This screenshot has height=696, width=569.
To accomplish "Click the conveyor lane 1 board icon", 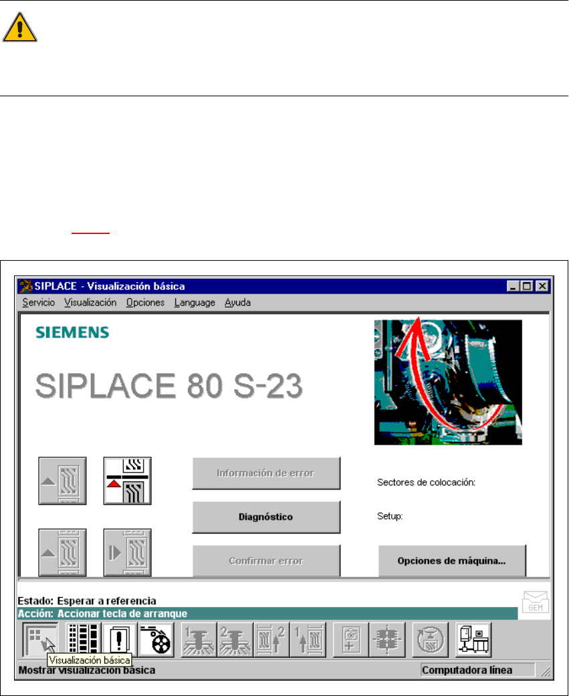I will (x=308, y=640).
